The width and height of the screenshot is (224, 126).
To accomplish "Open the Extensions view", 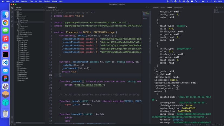I will 12,25.
